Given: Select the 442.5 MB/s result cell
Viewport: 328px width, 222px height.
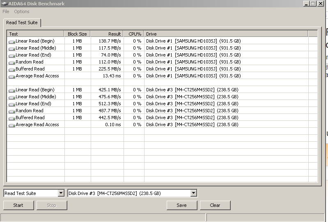Looking at the screenshot, I should (x=110, y=118).
